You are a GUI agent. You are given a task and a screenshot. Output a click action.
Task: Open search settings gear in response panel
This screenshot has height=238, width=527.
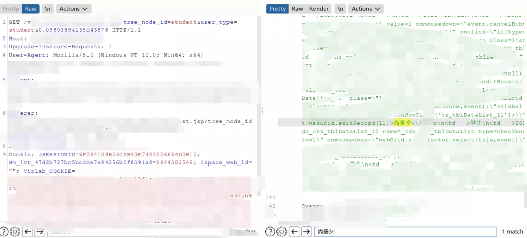pyautogui.click(x=281, y=232)
